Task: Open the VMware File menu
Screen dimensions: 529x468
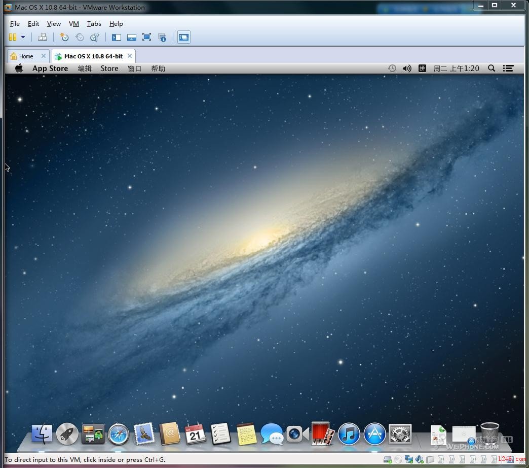Action: click(x=15, y=24)
